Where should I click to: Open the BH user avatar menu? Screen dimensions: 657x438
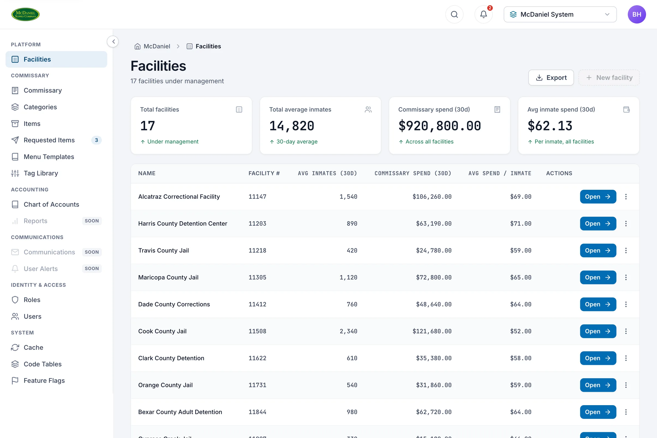coord(637,14)
